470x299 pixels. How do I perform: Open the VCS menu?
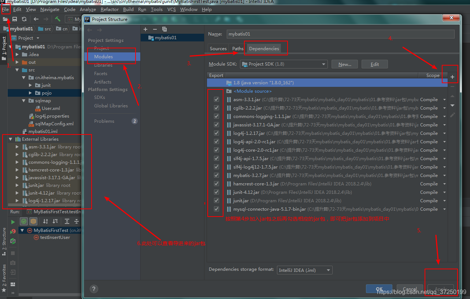click(x=171, y=10)
